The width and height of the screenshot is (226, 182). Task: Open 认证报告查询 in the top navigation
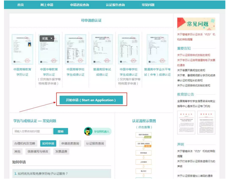pos(115,5)
